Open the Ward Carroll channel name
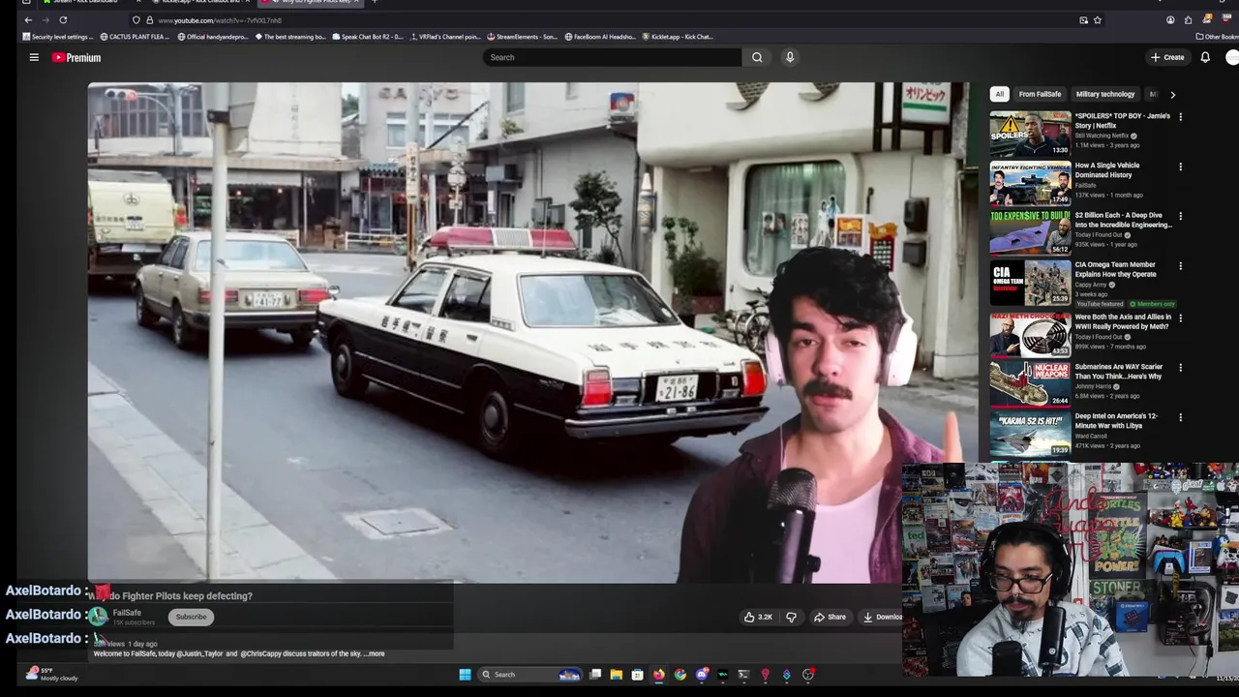The image size is (1239, 697). 1093,436
